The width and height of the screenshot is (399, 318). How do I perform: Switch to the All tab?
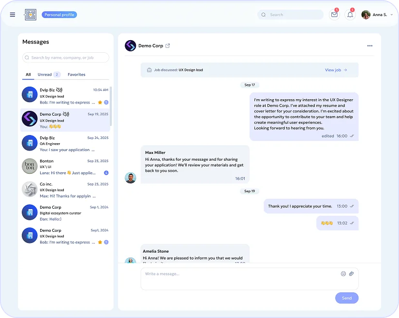point(28,75)
